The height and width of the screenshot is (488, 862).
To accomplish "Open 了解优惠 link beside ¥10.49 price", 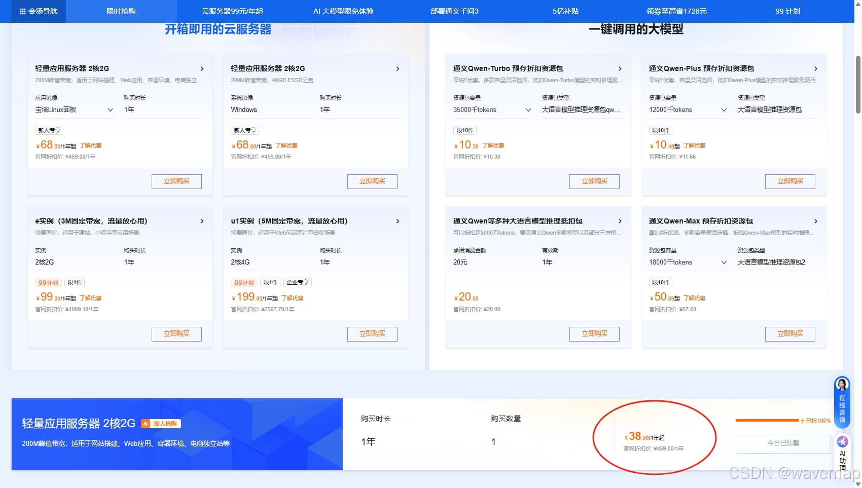I will click(694, 146).
